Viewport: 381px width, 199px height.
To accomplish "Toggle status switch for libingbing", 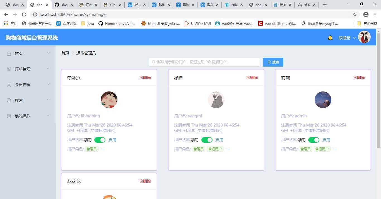I will (100, 140).
